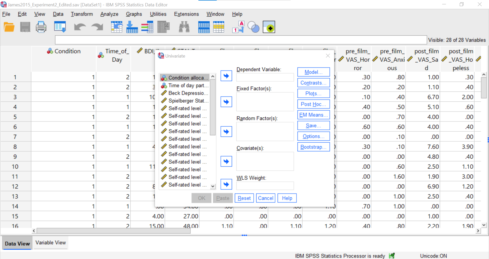The width and height of the screenshot is (489, 259).
Task: Click the Find binoculars icon
Action: [184, 27]
